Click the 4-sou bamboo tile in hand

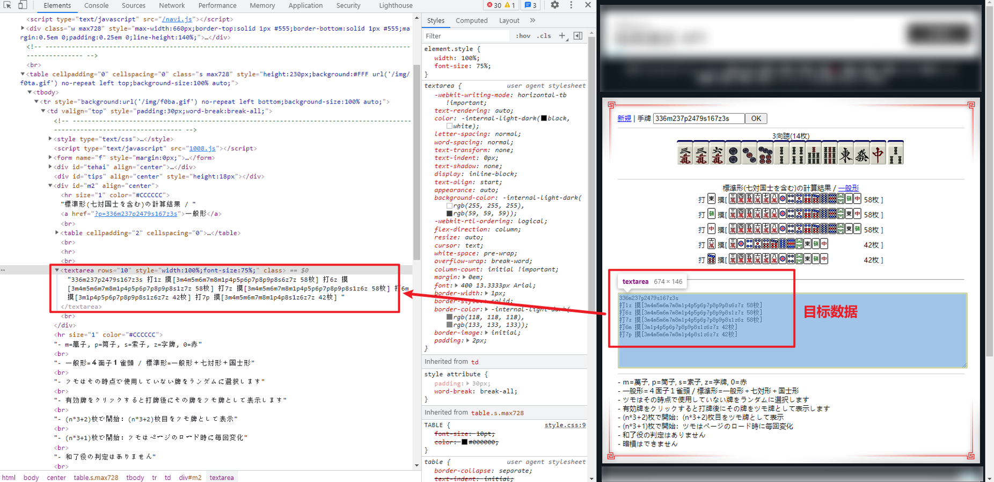click(798, 153)
